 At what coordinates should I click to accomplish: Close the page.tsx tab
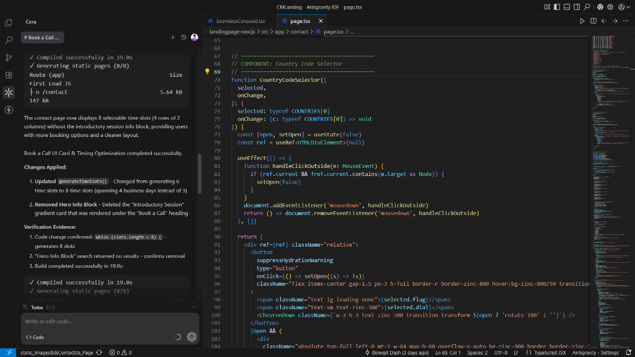[321, 21]
